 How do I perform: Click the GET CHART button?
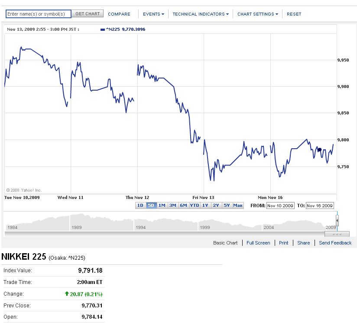point(88,14)
